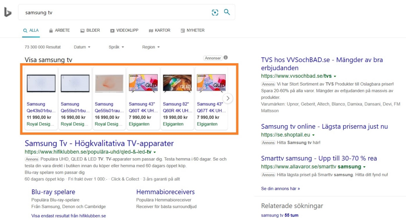The width and height of the screenshot is (406, 221).
Task: Click Se din annons här link
Action: tap(280, 189)
